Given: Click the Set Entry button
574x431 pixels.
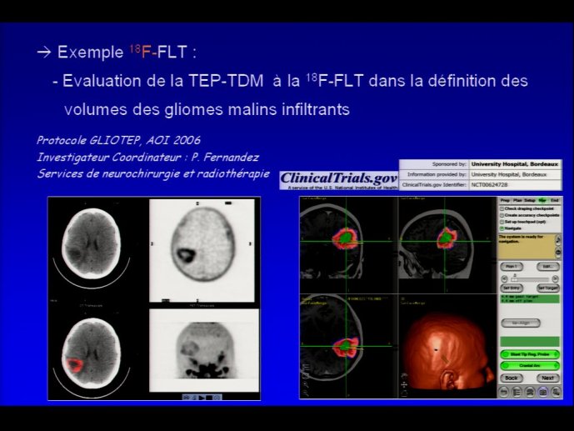Looking at the screenshot, I should pos(512,288).
